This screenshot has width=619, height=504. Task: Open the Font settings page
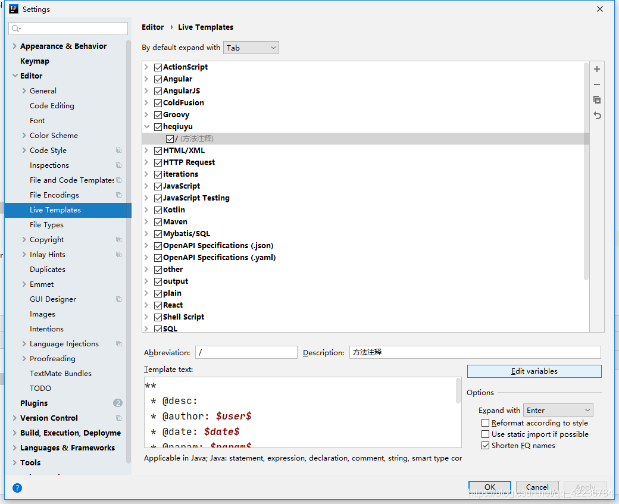[x=37, y=121]
